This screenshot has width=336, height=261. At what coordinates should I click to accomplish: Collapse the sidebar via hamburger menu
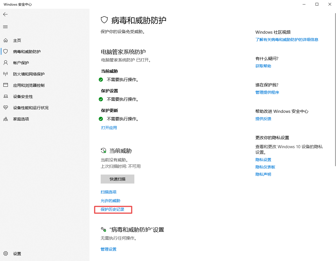click(x=5, y=27)
